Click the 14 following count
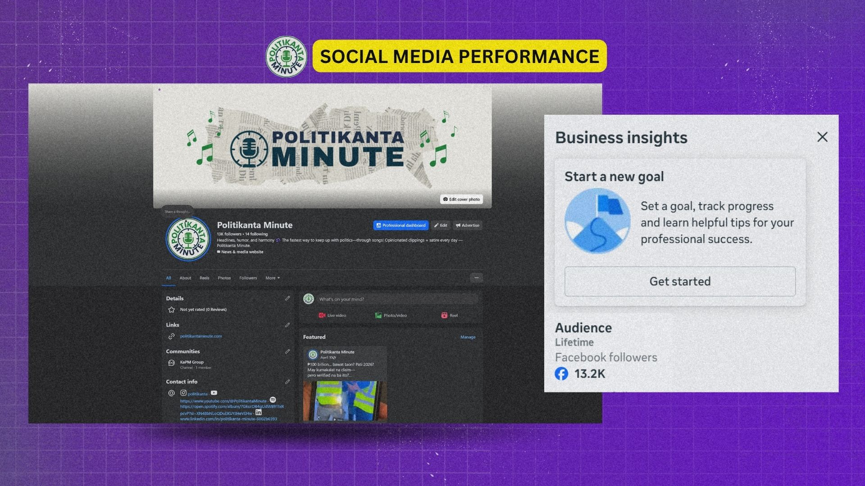 point(256,234)
